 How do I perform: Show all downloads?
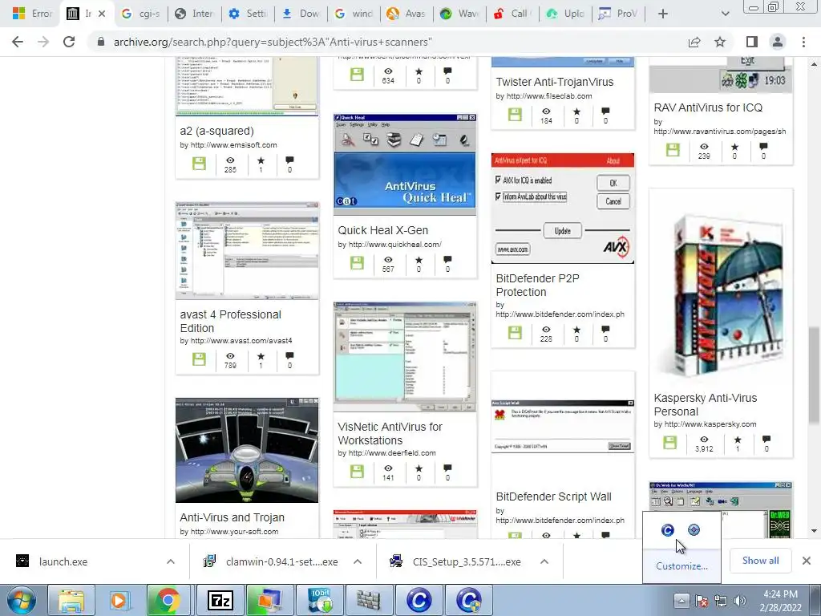point(760,561)
